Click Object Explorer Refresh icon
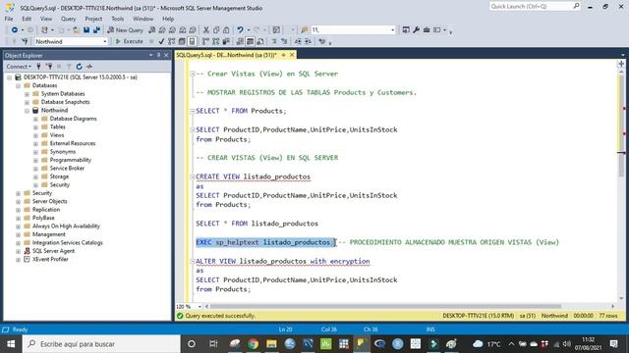Image resolution: width=629 pixels, height=353 pixels. pos(79,67)
